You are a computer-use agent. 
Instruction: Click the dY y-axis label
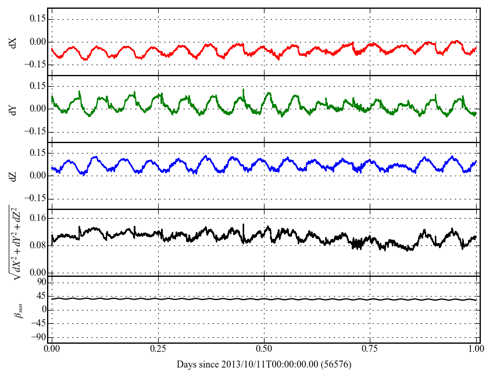click(x=13, y=109)
